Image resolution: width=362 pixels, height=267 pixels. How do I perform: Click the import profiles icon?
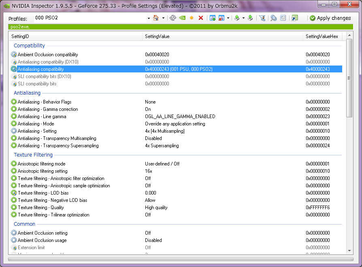point(250,18)
